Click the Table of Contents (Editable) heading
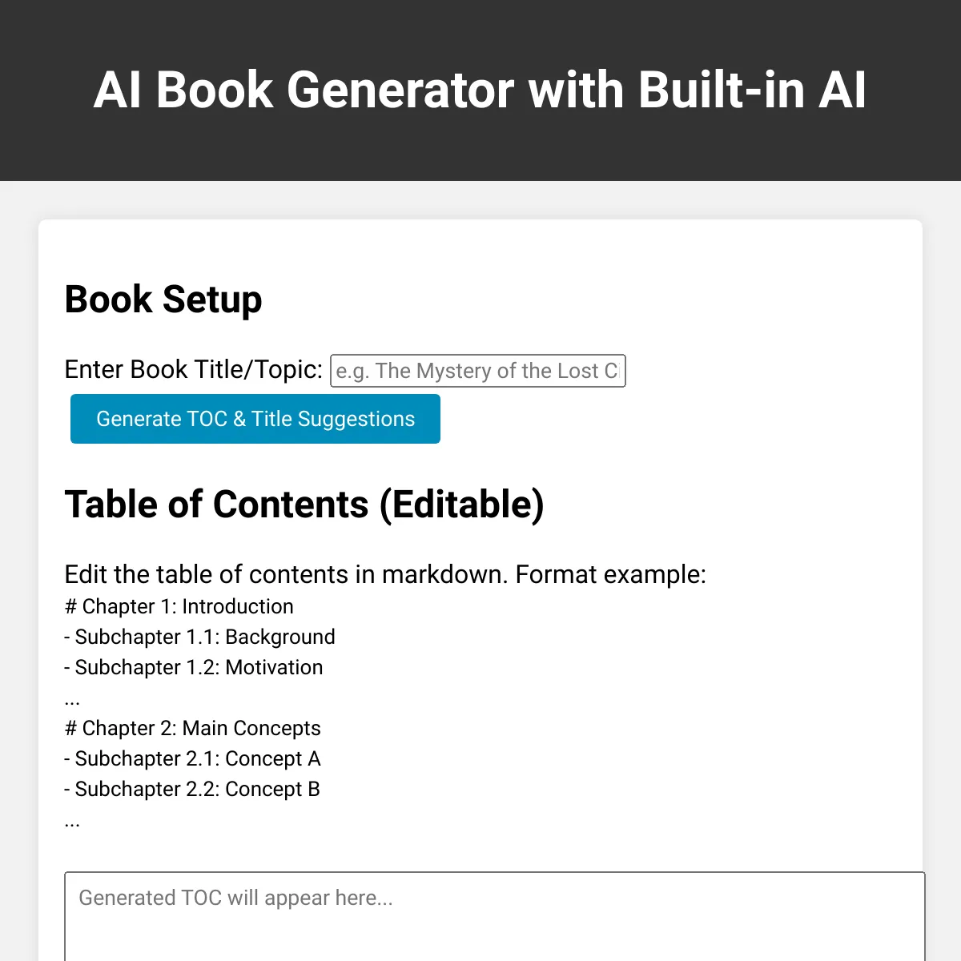 point(304,505)
